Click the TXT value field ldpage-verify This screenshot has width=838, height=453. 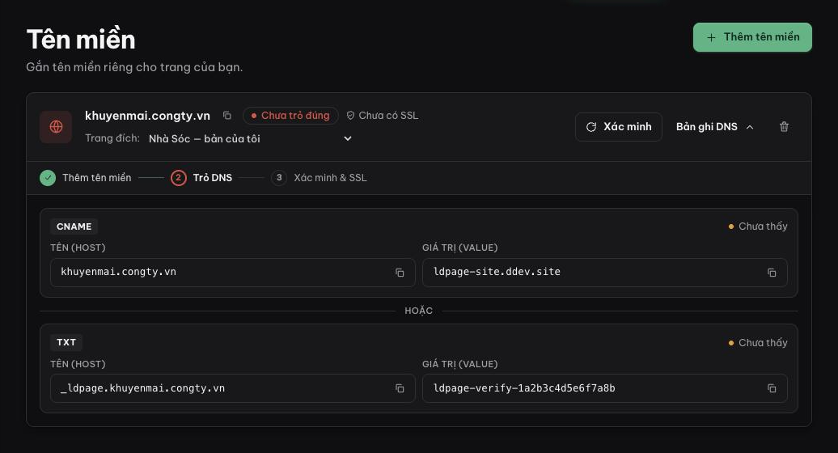604,388
